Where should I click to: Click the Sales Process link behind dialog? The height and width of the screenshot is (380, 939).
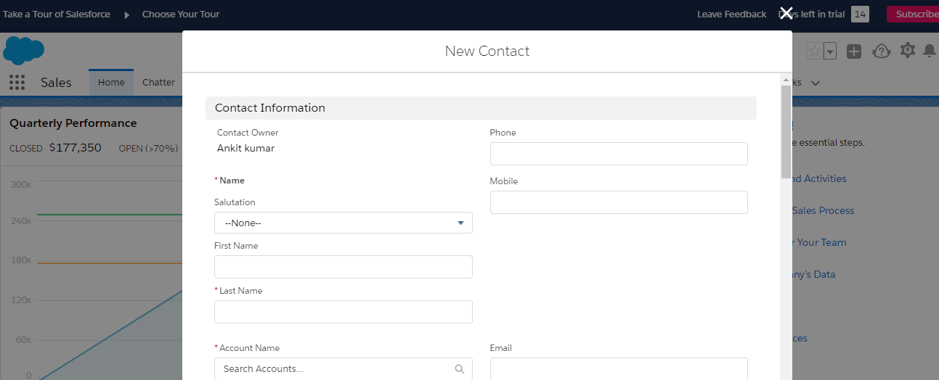coord(823,210)
